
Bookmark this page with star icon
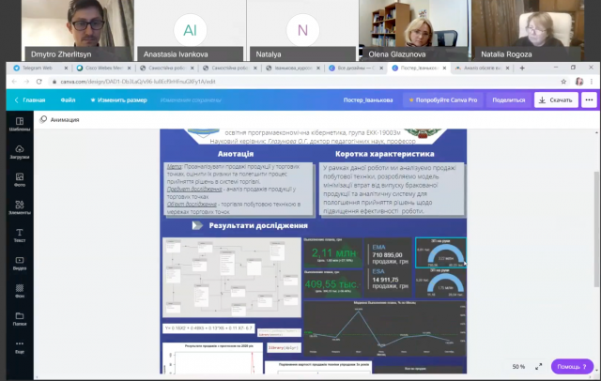click(x=563, y=82)
